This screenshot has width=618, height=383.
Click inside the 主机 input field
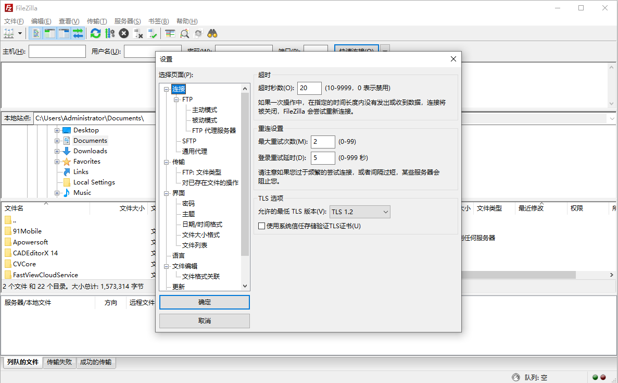tap(57, 51)
